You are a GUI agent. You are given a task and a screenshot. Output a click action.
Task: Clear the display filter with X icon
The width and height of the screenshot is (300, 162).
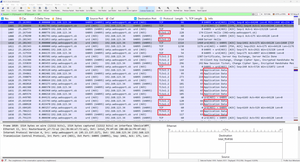tap(253, 14)
